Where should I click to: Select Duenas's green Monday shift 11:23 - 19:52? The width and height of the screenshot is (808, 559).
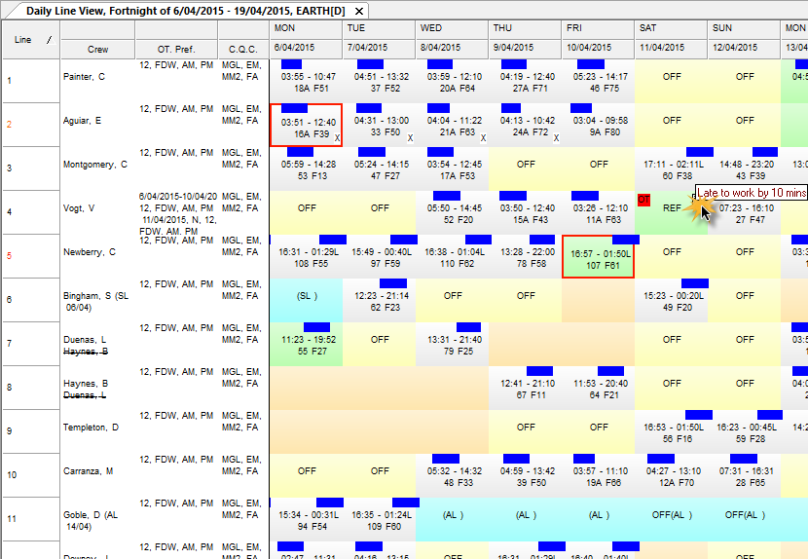click(x=307, y=345)
